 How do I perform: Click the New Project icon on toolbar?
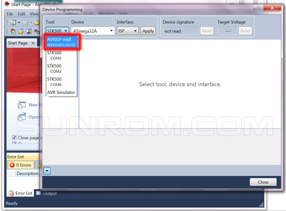coord(13,23)
